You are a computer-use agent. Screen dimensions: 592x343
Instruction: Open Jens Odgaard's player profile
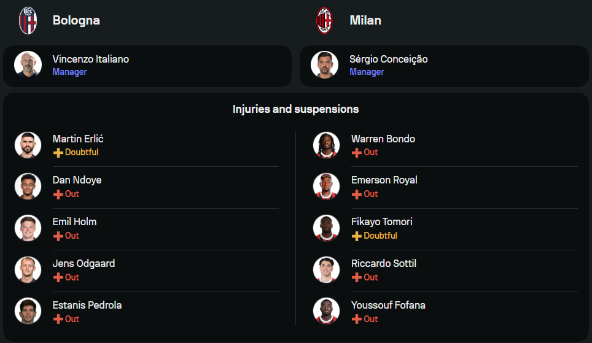84,263
